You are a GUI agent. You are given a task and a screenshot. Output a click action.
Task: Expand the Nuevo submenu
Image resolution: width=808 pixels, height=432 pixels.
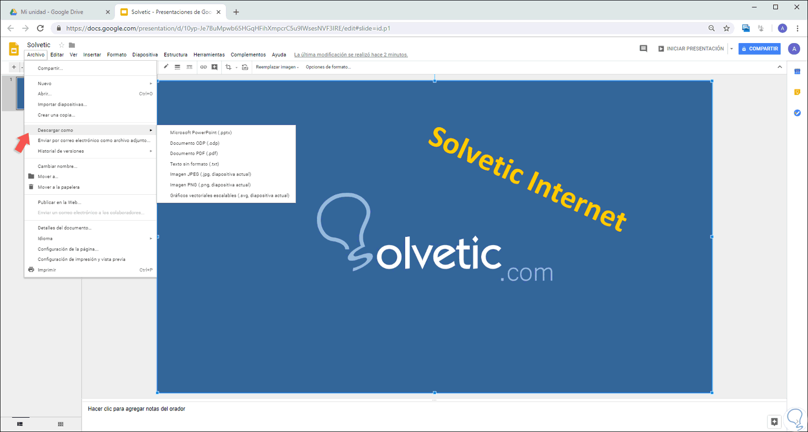click(x=91, y=84)
